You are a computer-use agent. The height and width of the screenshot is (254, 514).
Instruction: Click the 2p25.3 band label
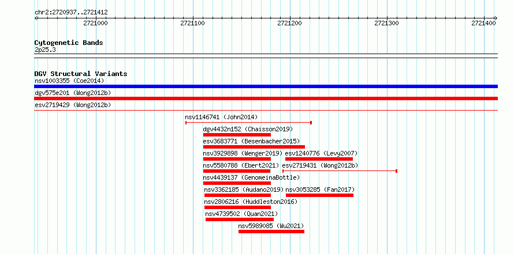point(45,50)
